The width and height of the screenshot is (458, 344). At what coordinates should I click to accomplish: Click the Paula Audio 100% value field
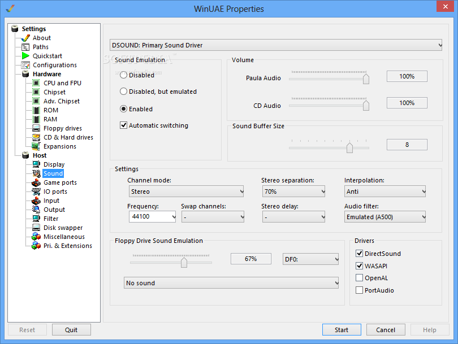tap(407, 76)
